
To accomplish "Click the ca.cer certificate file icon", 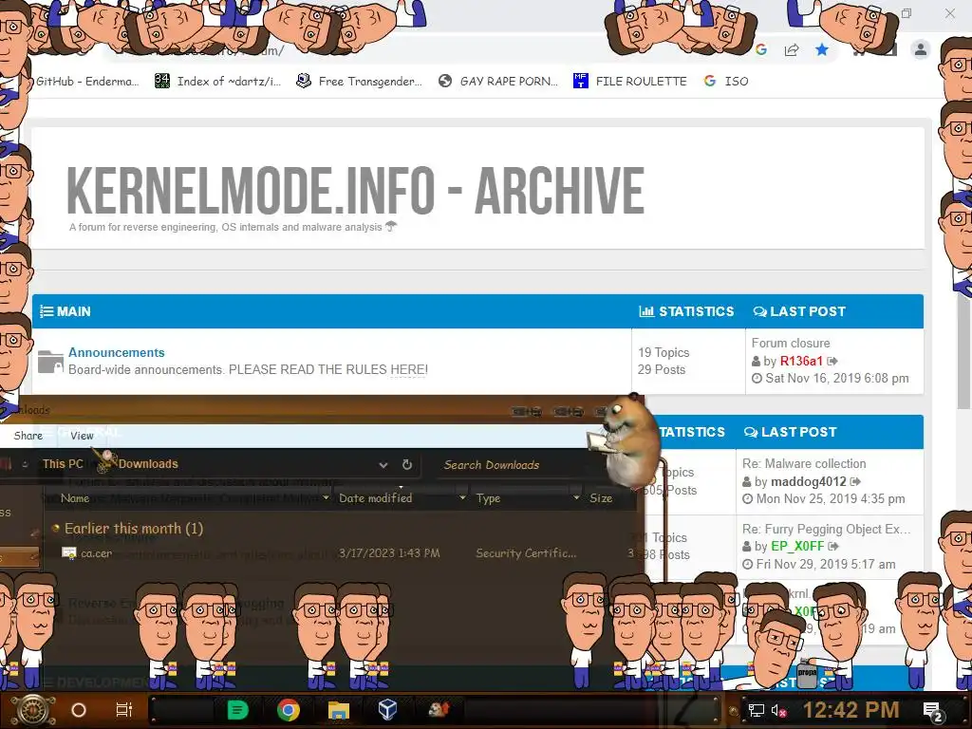I will point(68,553).
